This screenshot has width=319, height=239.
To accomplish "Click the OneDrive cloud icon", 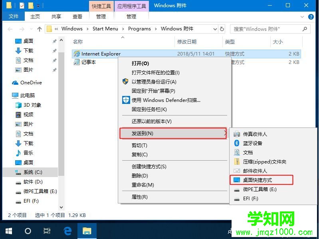I will (x=15, y=83).
